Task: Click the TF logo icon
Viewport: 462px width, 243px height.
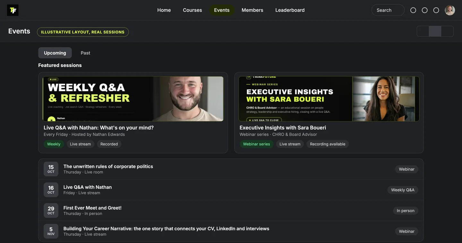Action: [x=13, y=10]
